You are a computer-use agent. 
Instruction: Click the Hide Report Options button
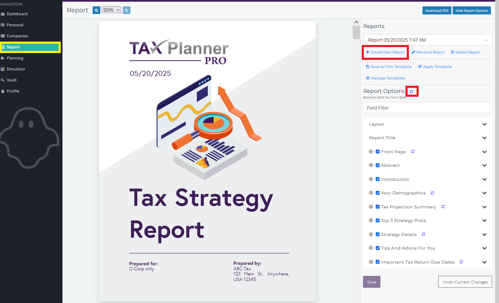pos(472,11)
